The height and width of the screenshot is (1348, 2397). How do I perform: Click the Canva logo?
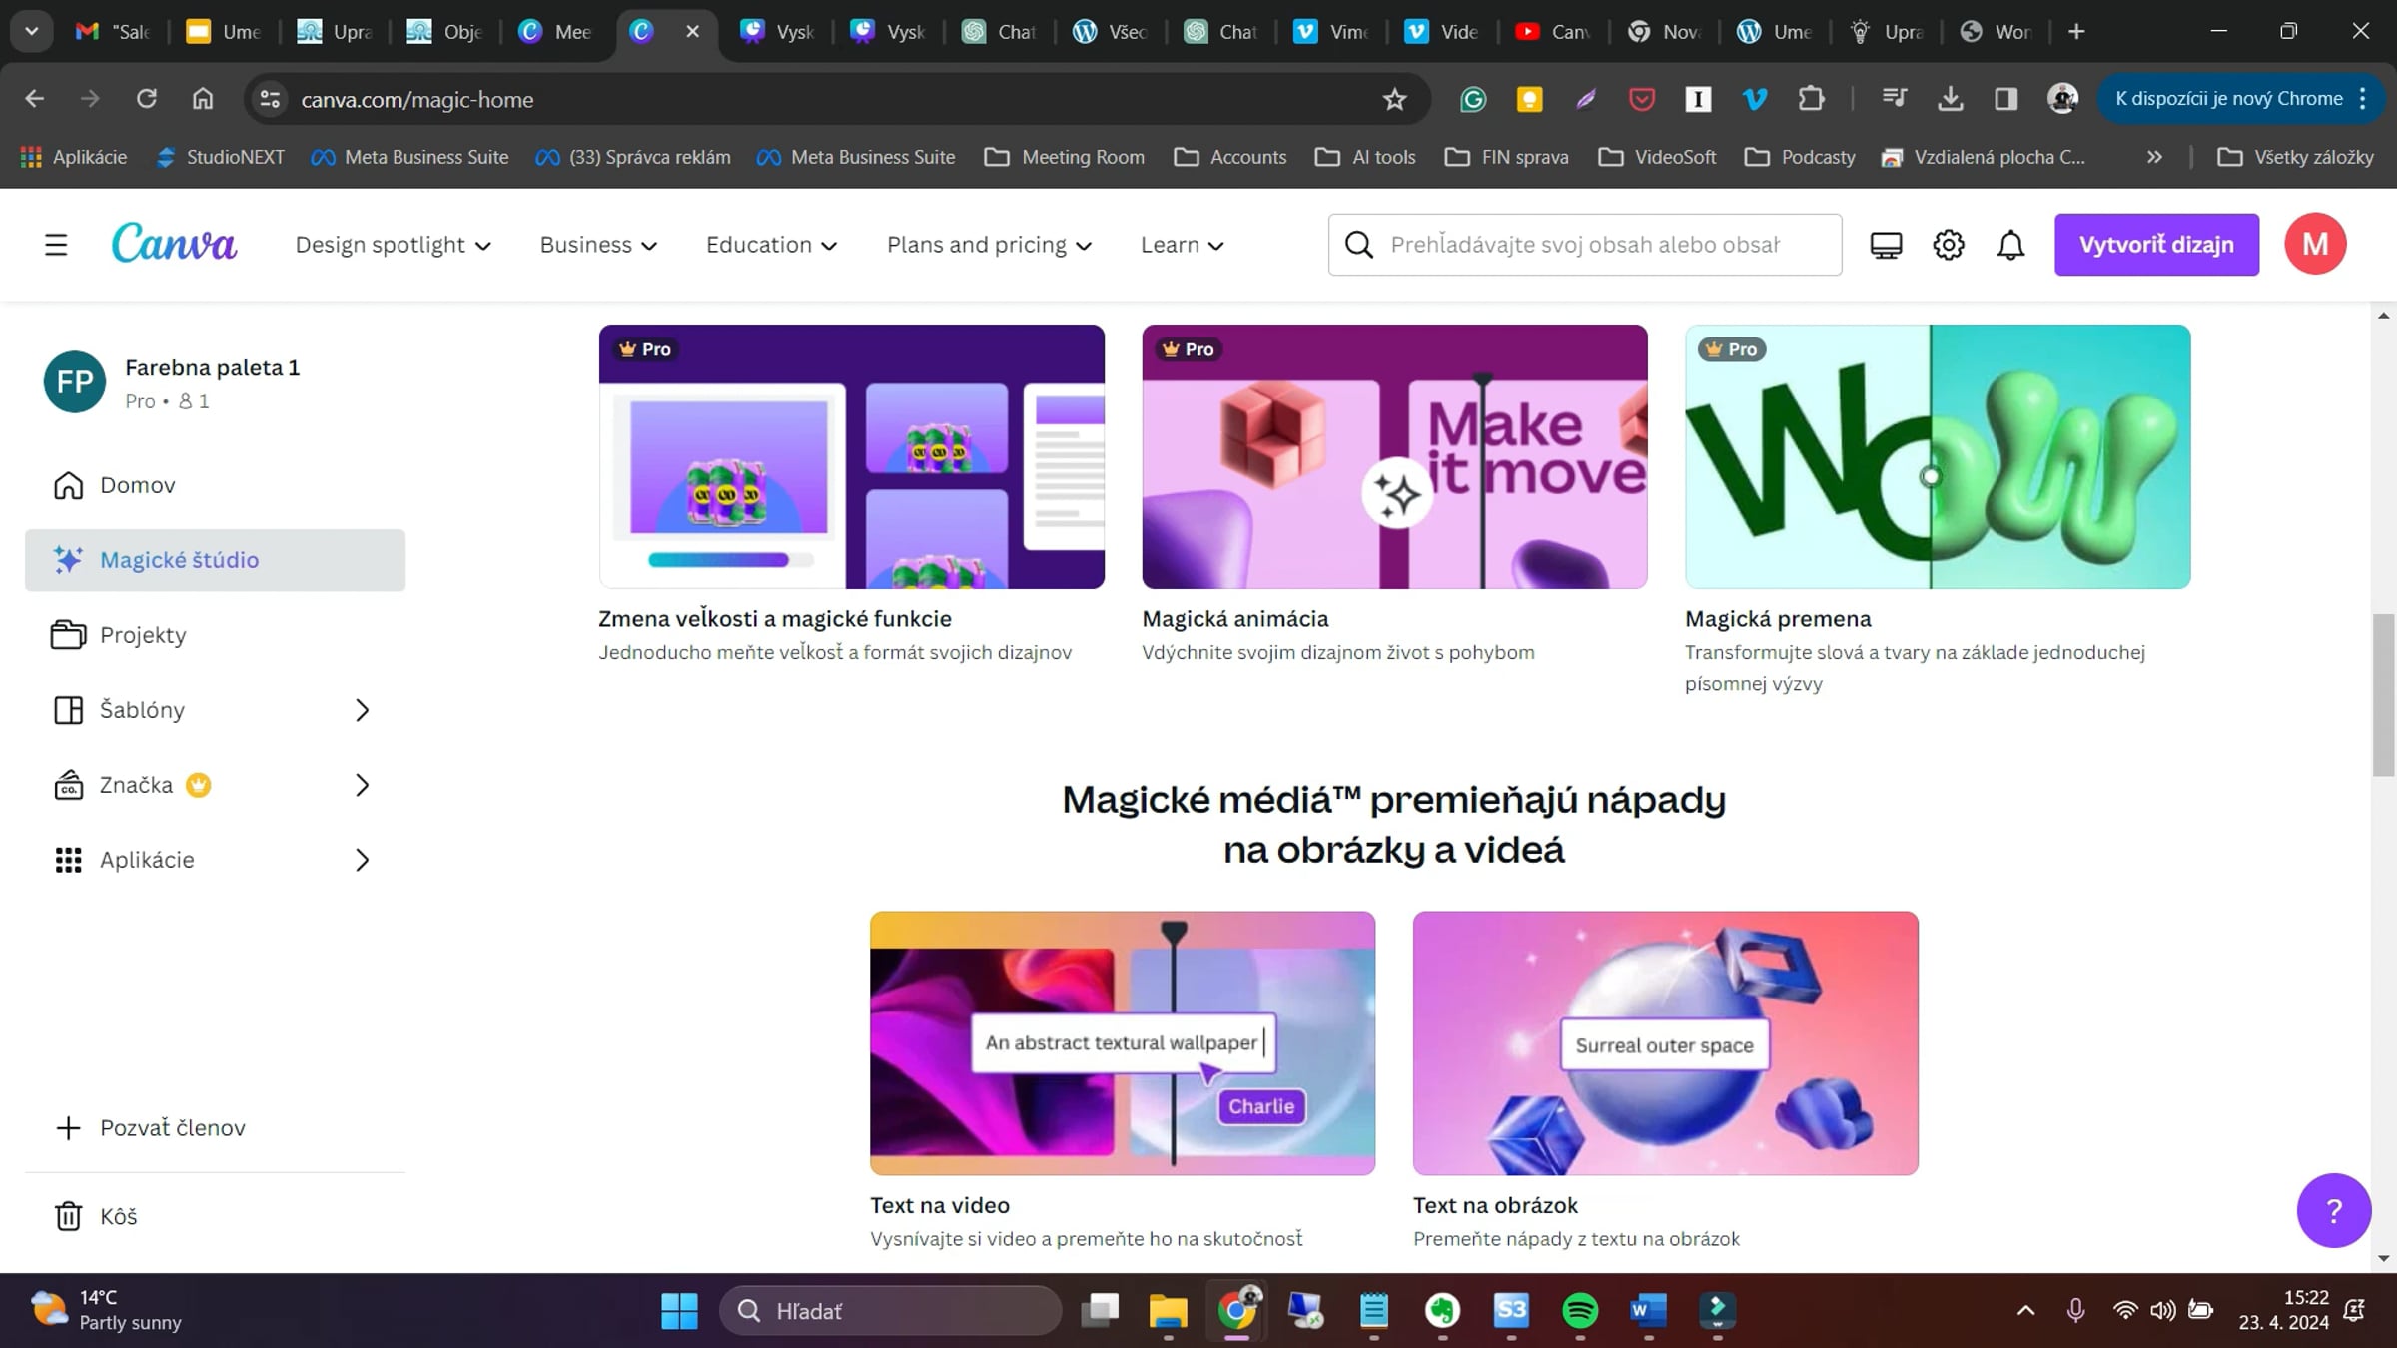pos(174,243)
